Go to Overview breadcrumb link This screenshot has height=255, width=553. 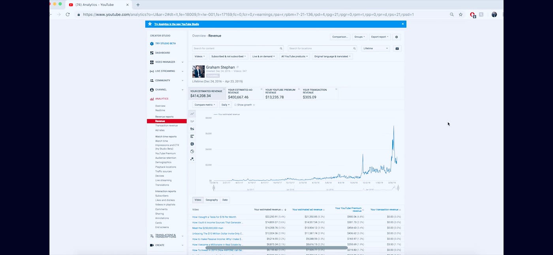point(199,36)
